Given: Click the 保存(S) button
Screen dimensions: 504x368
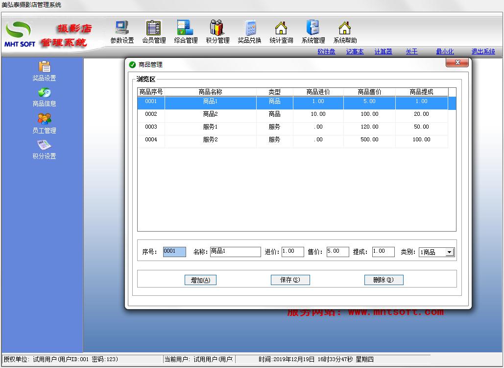Looking at the screenshot, I should click(290, 280).
